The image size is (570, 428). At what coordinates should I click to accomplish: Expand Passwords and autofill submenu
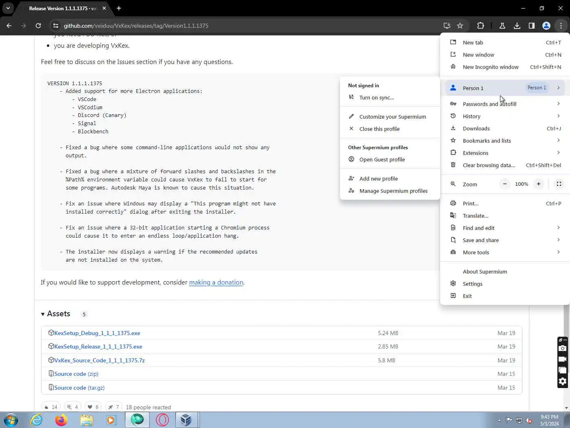[504, 104]
